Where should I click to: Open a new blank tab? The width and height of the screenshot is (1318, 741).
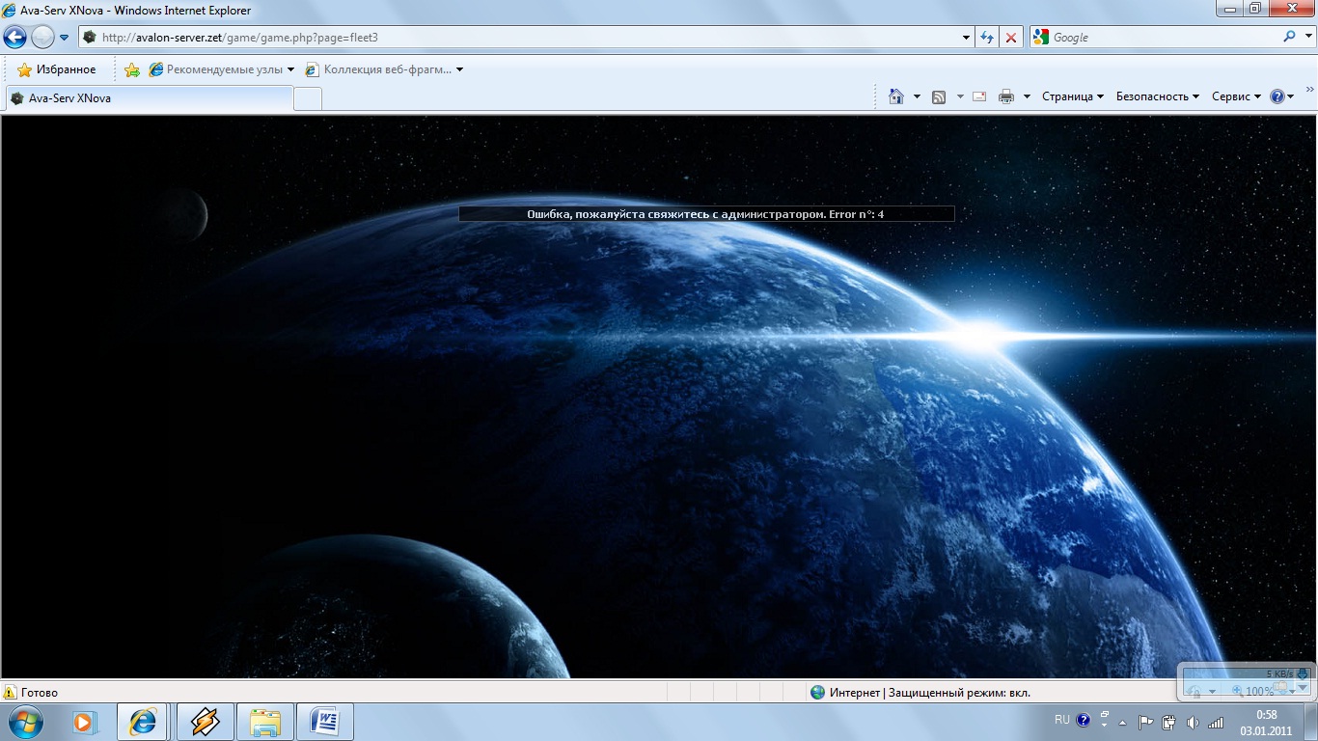308,98
